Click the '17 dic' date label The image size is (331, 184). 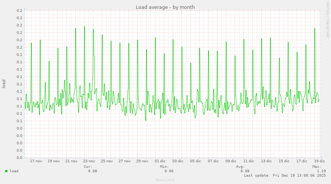[x=302, y=161]
